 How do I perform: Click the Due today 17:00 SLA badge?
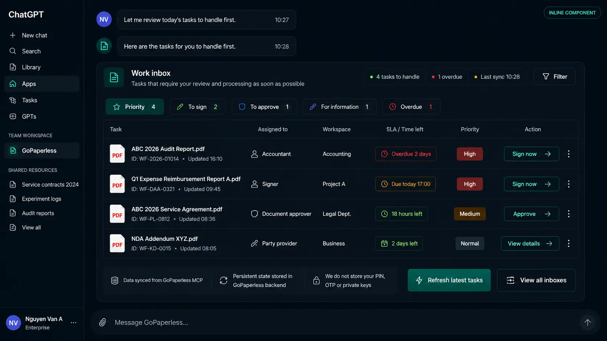pos(406,184)
